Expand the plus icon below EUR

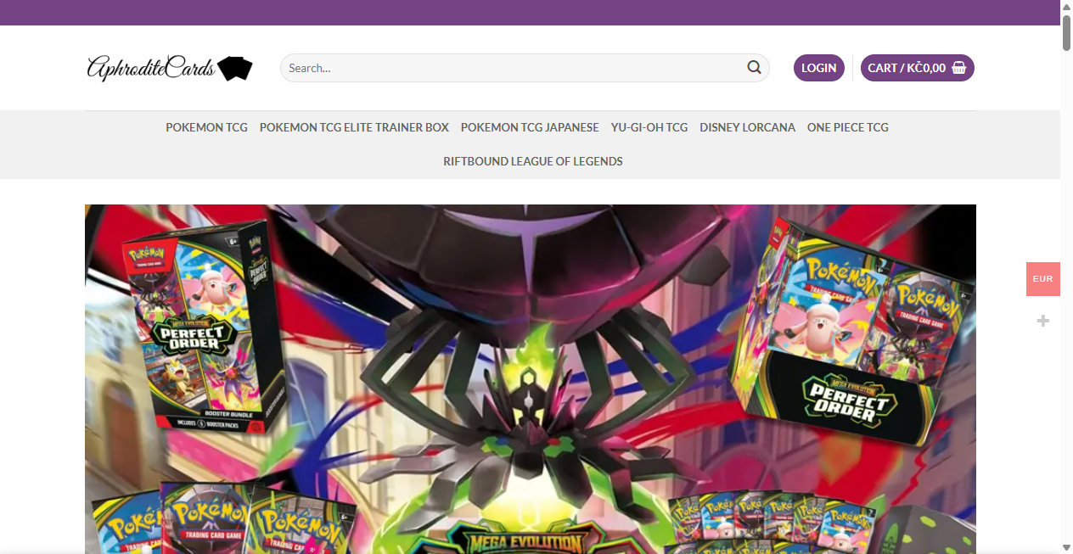pyautogui.click(x=1043, y=321)
